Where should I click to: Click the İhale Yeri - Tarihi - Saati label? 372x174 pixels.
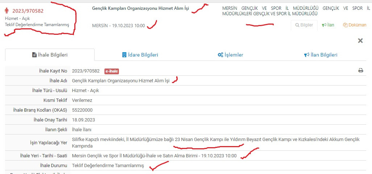(x=44, y=156)
